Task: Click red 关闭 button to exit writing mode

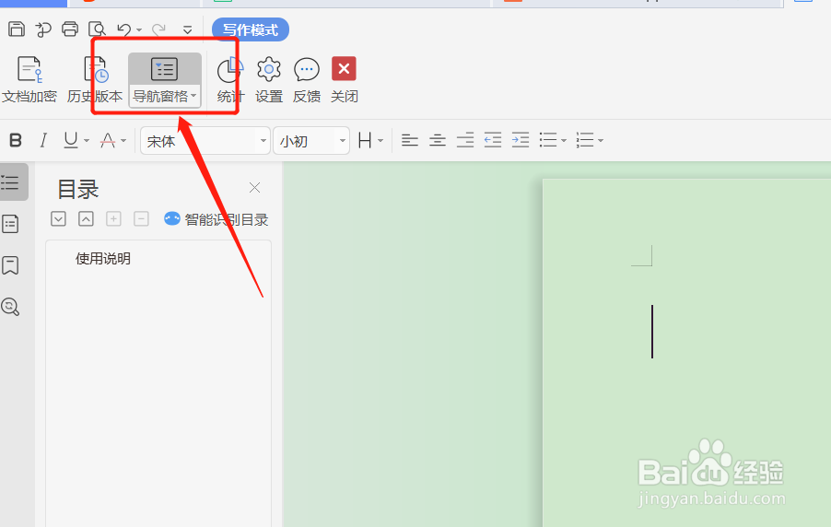Action: (344, 80)
